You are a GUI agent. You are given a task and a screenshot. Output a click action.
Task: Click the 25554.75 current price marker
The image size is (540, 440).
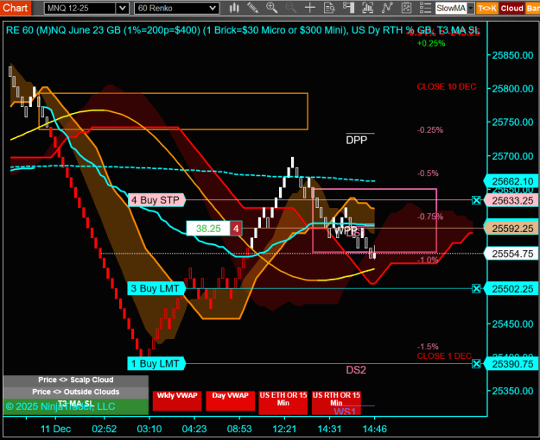(x=511, y=254)
